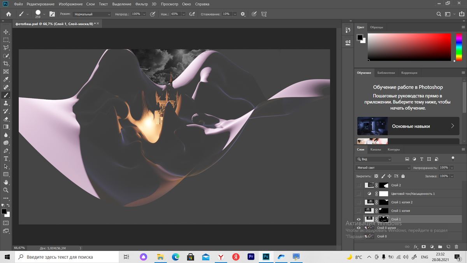
Task: Expand Сглаживание dropdown arrow
Action: click(x=235, y=14)
